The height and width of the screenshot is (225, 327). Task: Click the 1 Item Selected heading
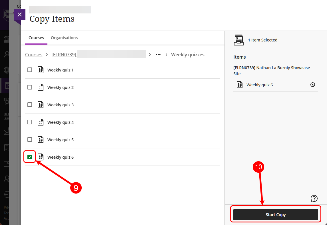pos(262,40)
